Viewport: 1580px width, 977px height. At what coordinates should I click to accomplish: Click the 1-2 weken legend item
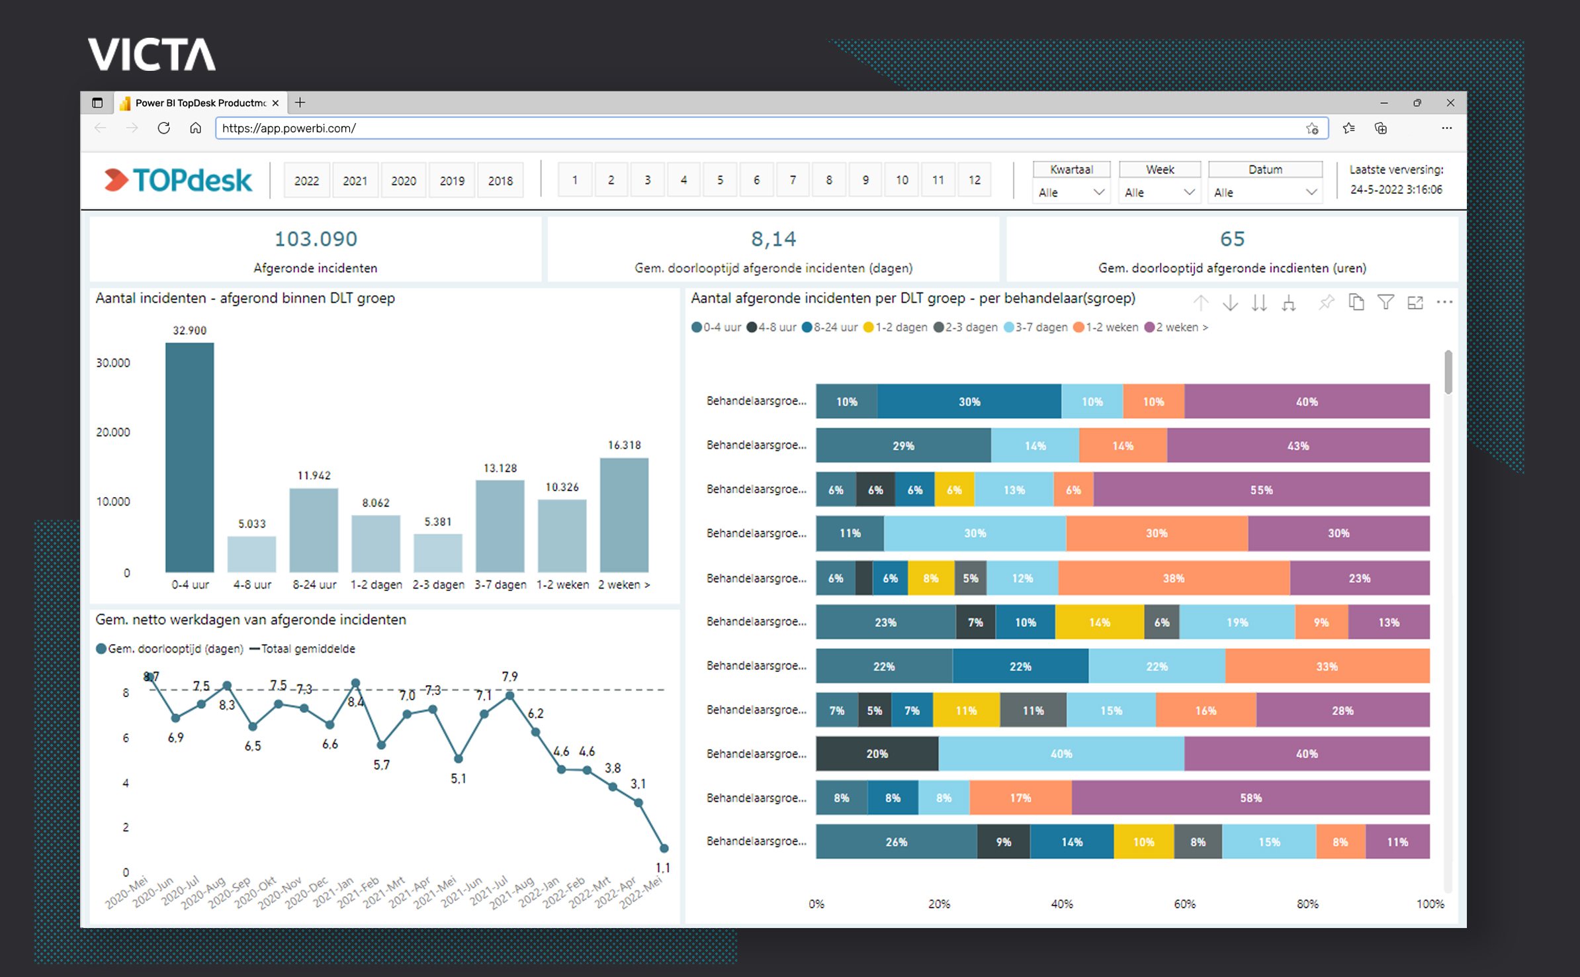tap(1106, 328)
